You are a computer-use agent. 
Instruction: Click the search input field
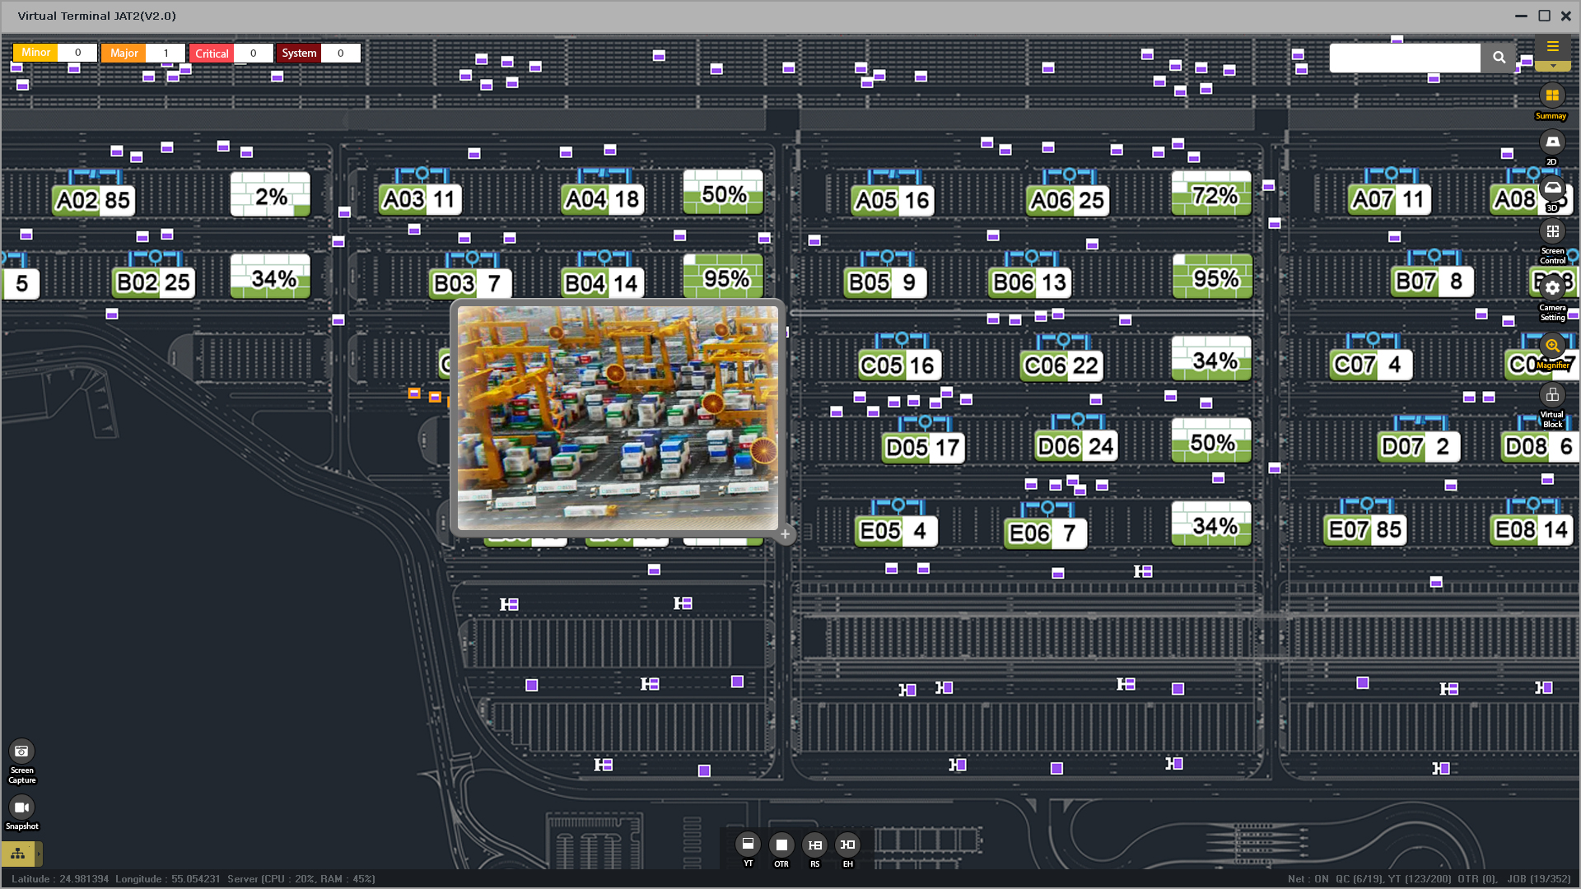(x=1404, y=58)
